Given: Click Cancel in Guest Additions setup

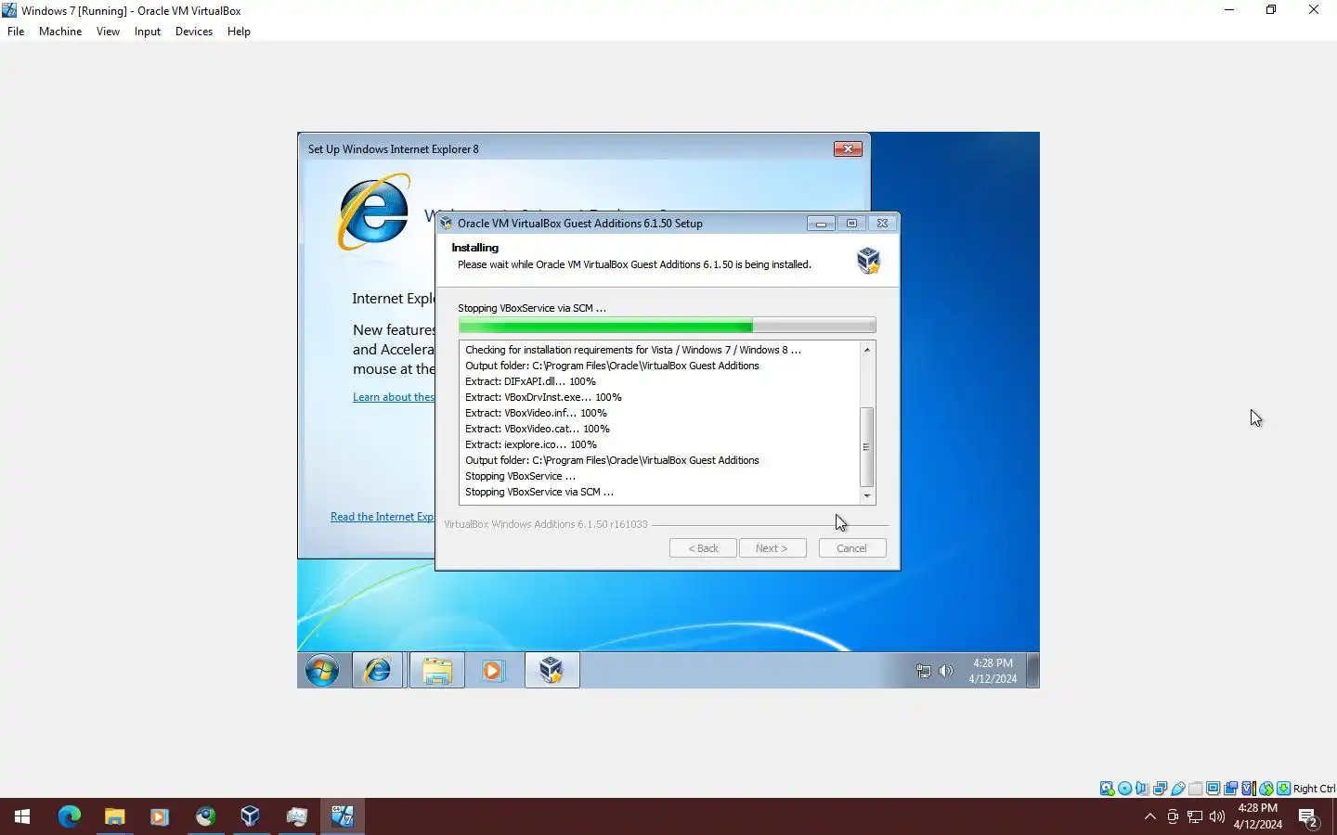Looking at the screenshot, I should click(x=852, y=548).
